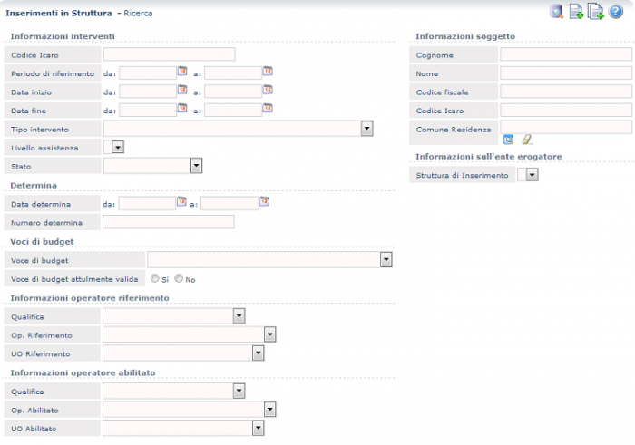Click the 'Determina' section heading
Screen dimensions: 635x445
pos(34,185)
